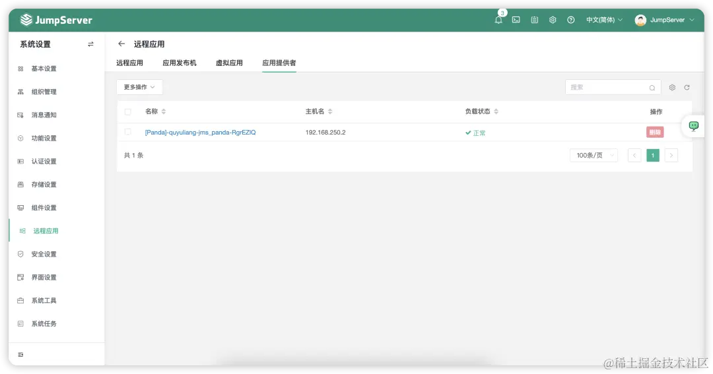Open the work order ticket icon in header
This screenshot has width=713, height=374.
535,20
